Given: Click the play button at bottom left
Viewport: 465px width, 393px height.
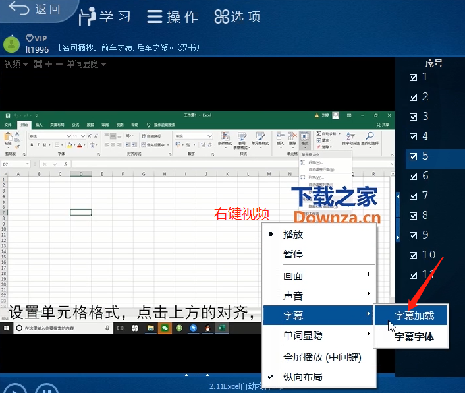Looking at the screenshot, I should click(14, 389).
